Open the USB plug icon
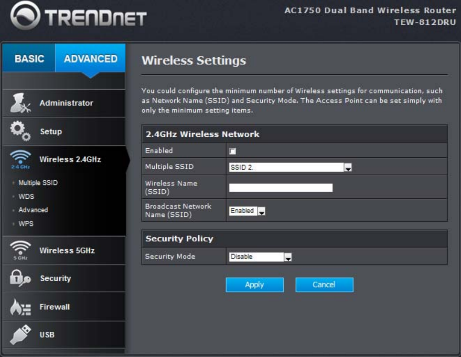 click(x=20, y=335)
